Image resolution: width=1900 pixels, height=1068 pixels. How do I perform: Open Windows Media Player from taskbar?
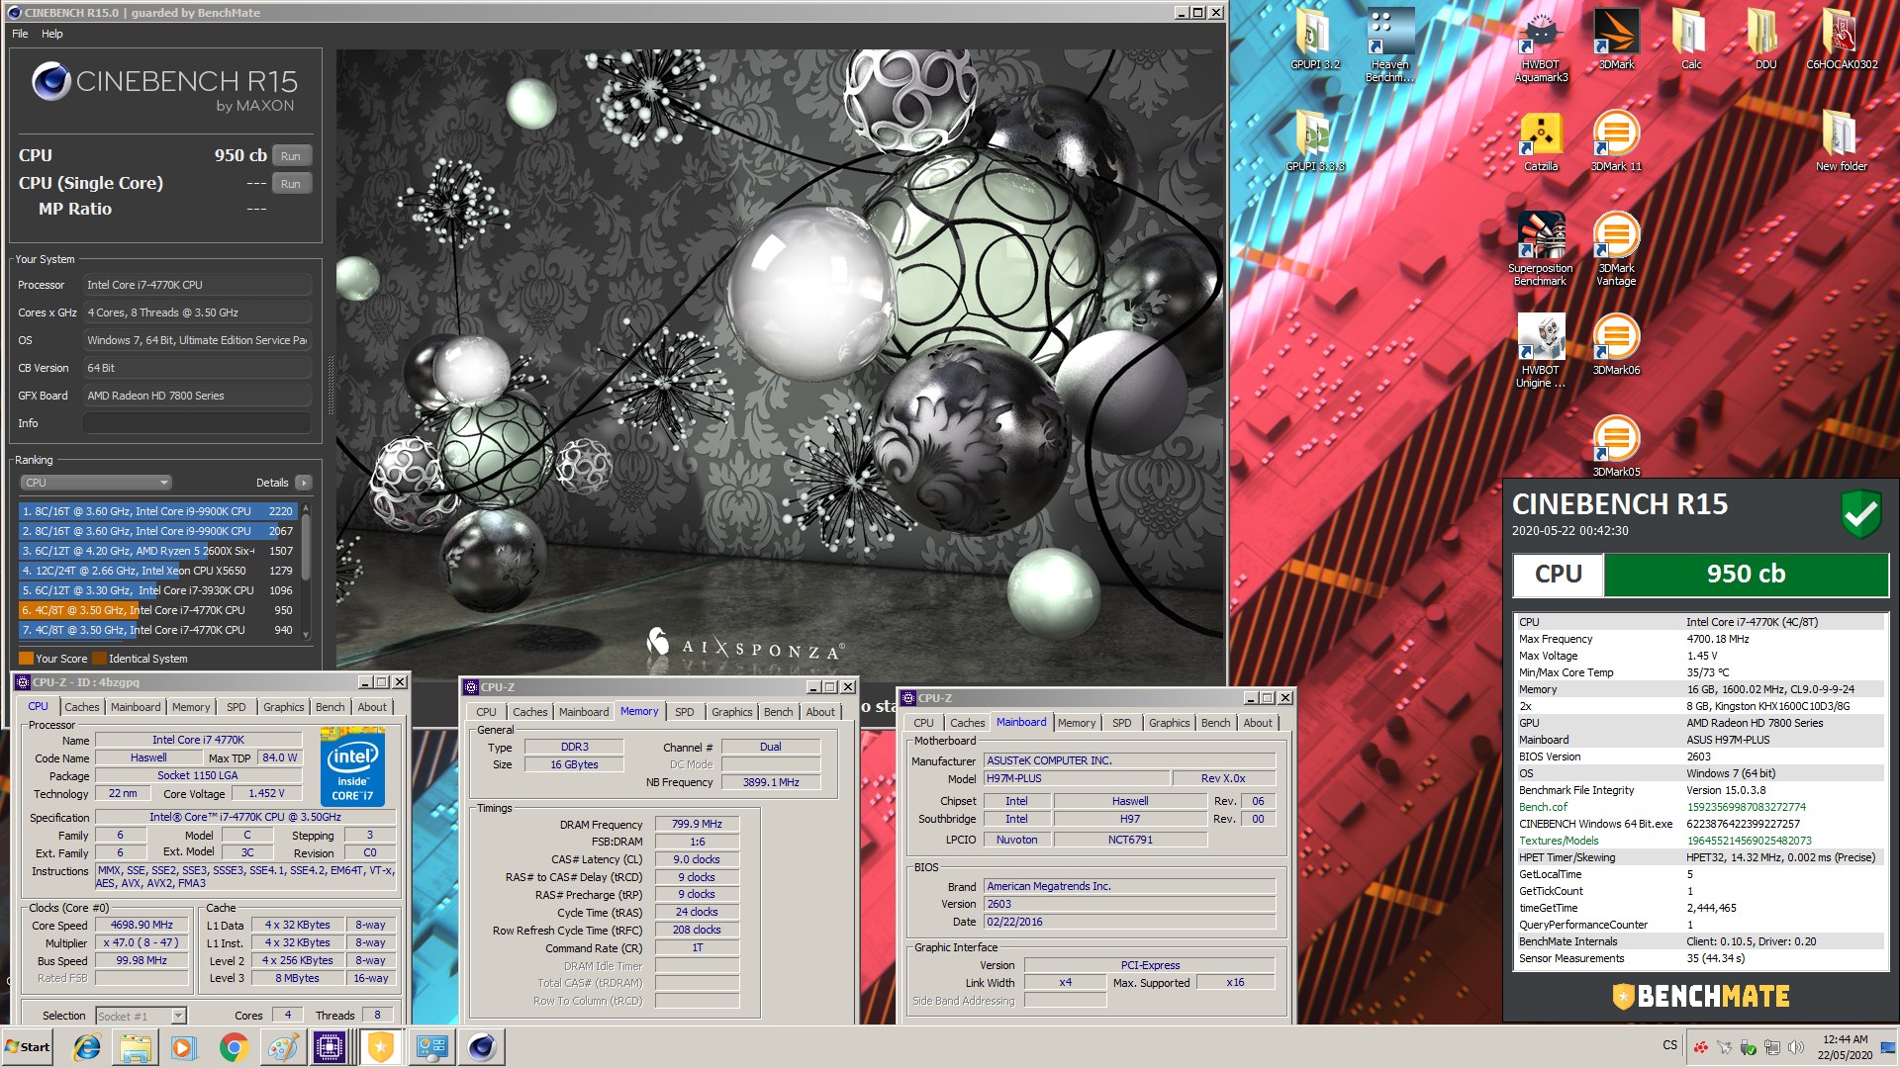tap(184, 1047)
